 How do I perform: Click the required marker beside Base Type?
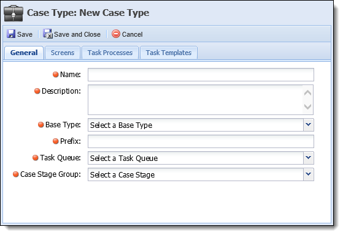click(41, 125)
